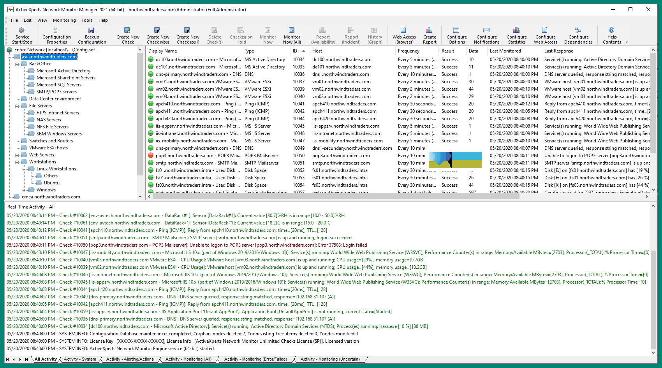Click the checks list horizontal scrollbar
The height and width of the screenshot is (368, 662).
336,196
